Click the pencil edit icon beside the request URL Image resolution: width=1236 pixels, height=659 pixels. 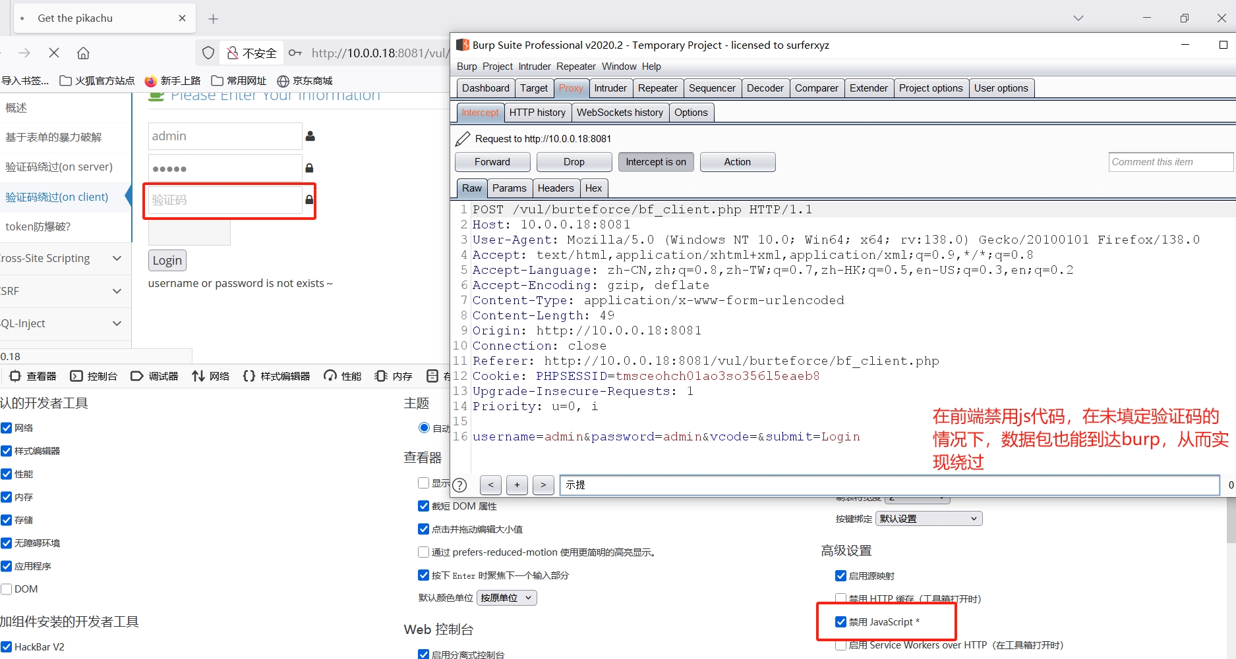pyautogui.click(x=463, y=138)
